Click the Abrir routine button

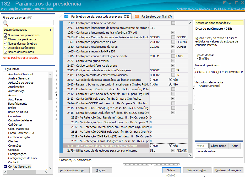coord(235,146)
